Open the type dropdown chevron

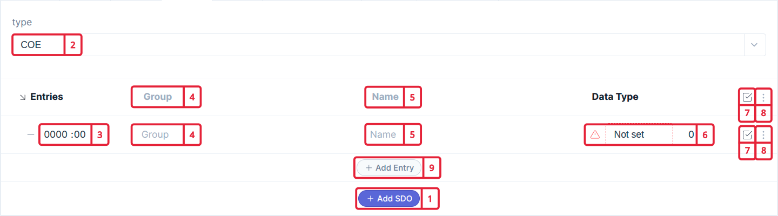click(754, 45)
